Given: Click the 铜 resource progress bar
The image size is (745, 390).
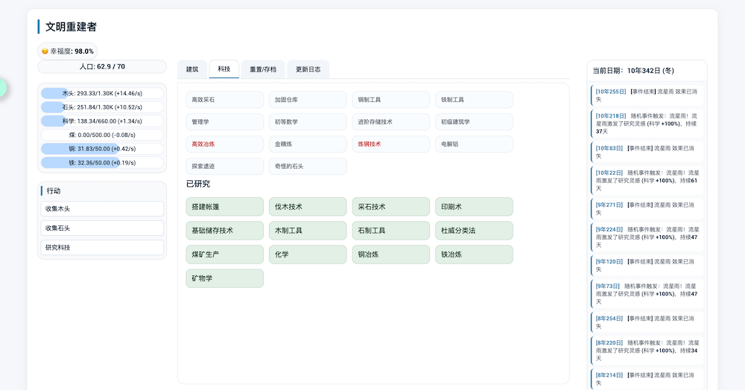Looking at the screenshot, I should 102,149.
